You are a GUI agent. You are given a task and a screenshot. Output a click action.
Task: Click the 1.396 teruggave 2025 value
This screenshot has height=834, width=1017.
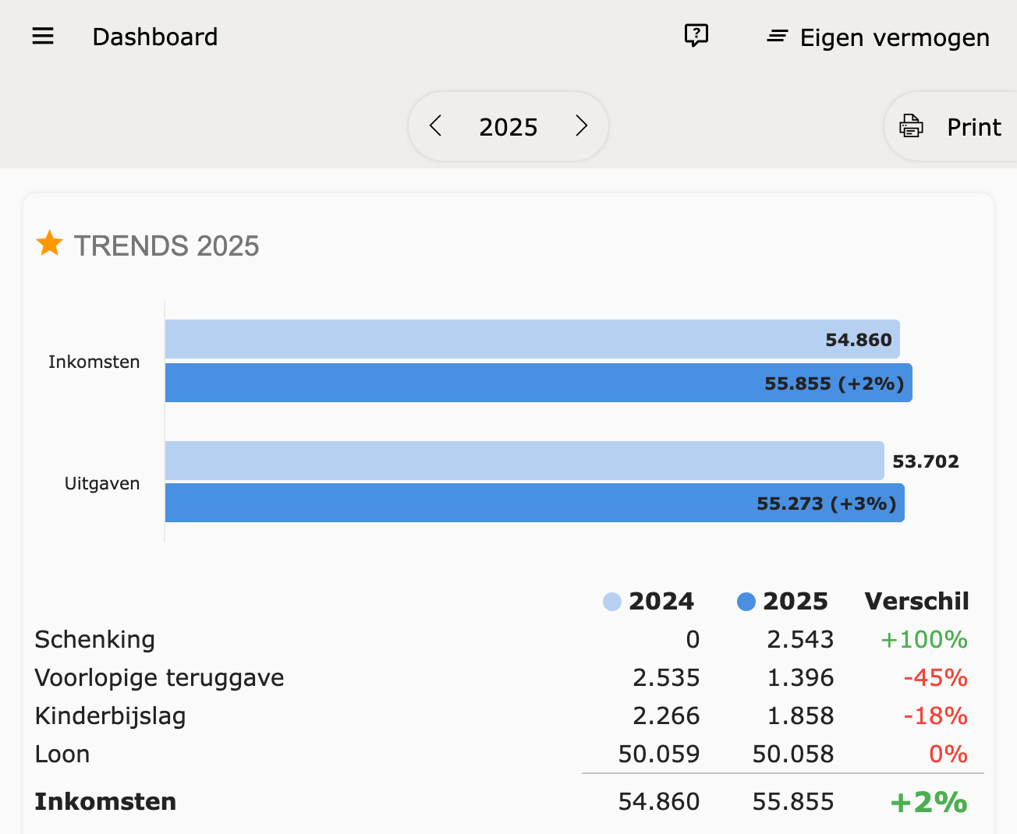point(800,678)
